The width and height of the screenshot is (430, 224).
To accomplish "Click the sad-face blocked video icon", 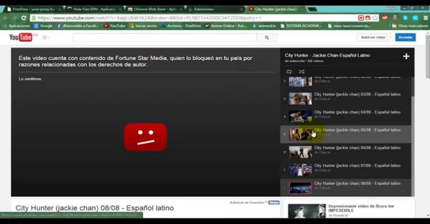I will point(145,137).
